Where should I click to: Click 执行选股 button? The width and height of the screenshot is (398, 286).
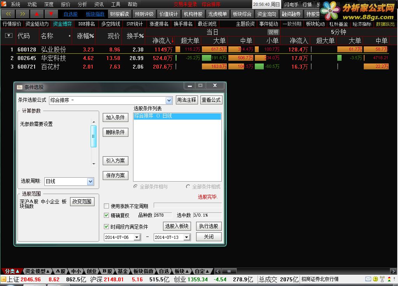pyautogui.click(x=209, y=226)
